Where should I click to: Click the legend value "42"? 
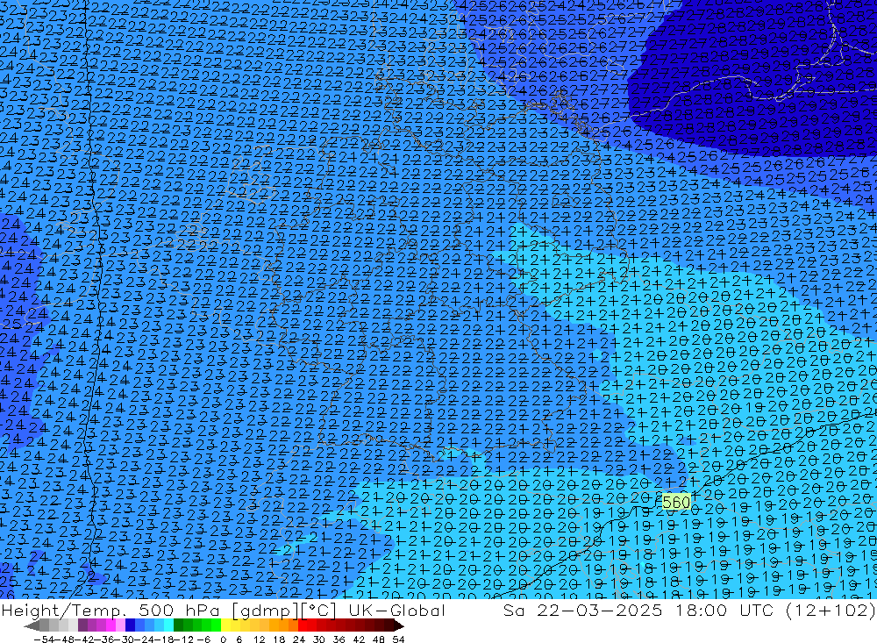click(x=359, y=639)
